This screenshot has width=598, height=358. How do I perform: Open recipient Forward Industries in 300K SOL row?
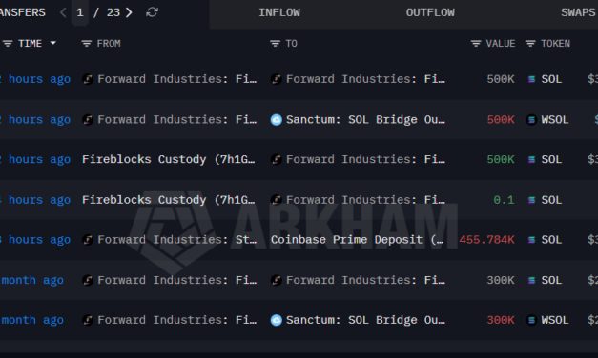[x=365, y=280]
